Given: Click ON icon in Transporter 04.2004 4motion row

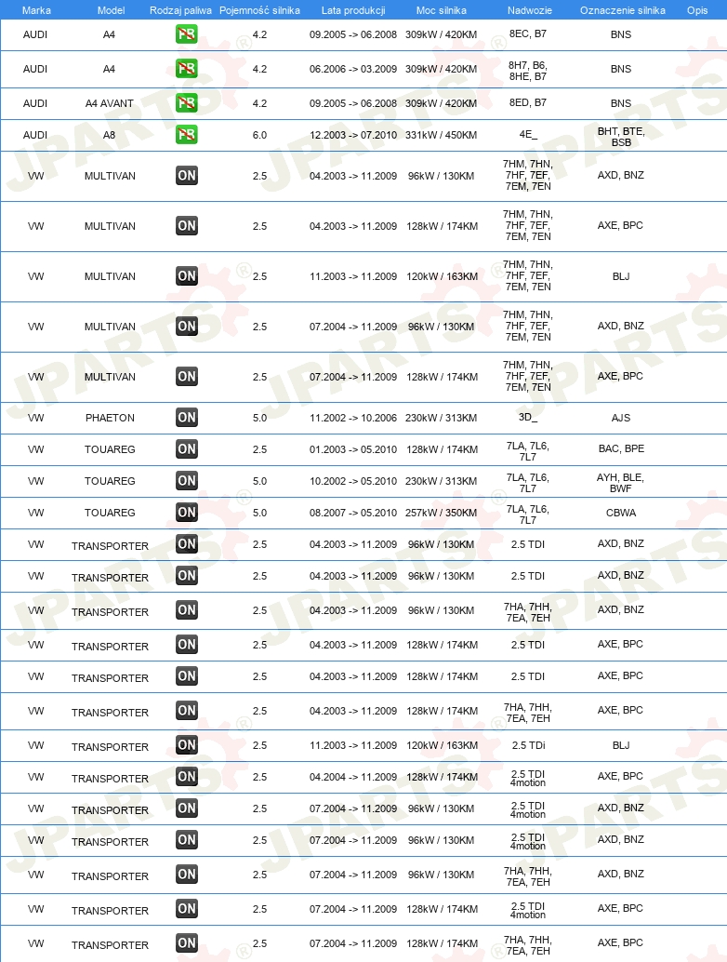Looking at the screenshot, I should (x=186, y=777).
